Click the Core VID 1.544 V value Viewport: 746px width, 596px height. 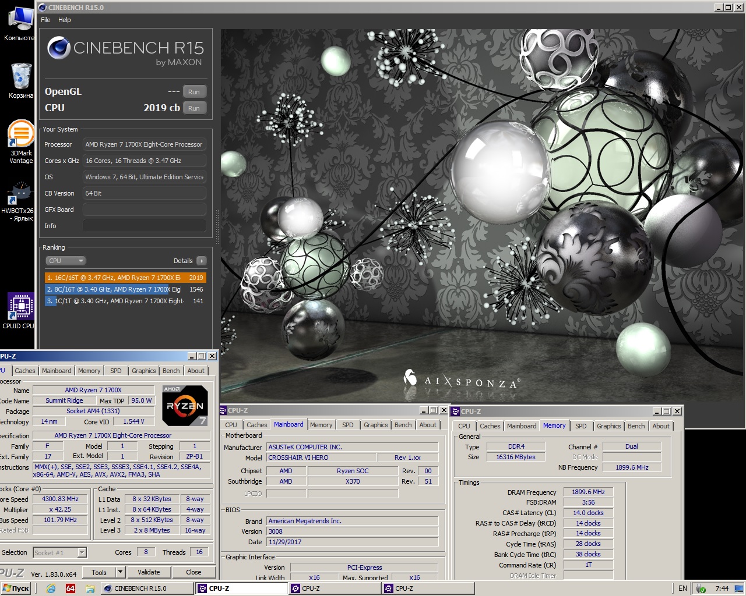[133, 421]
